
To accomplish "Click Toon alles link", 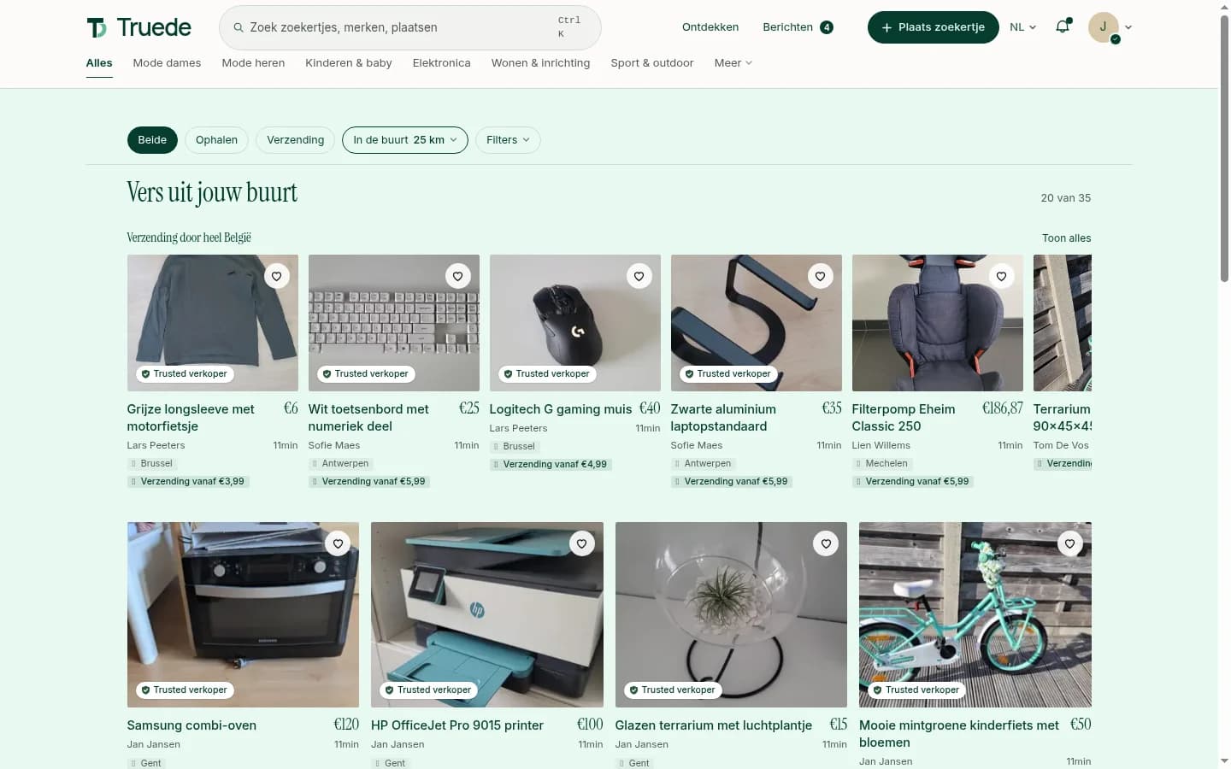I will click(1066, 238).
